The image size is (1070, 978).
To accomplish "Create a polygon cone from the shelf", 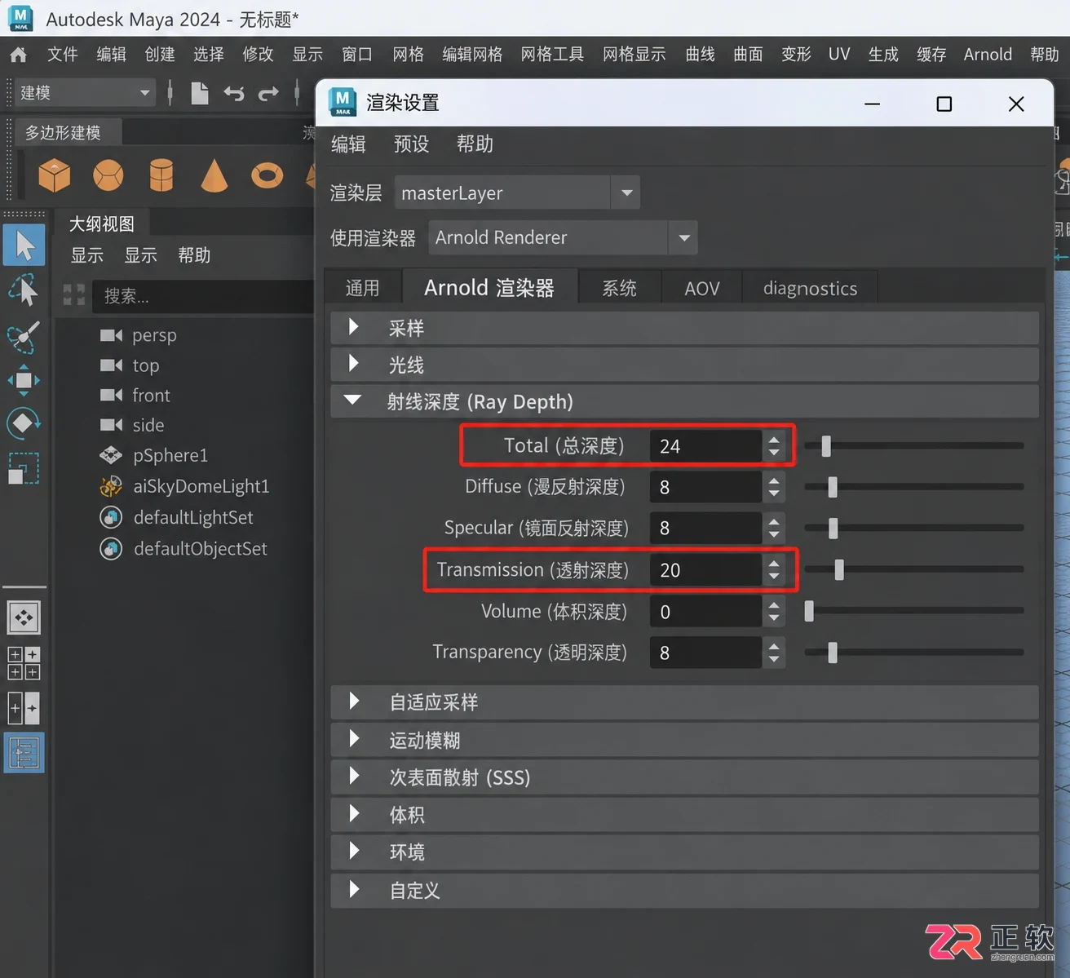I will 214,175.
